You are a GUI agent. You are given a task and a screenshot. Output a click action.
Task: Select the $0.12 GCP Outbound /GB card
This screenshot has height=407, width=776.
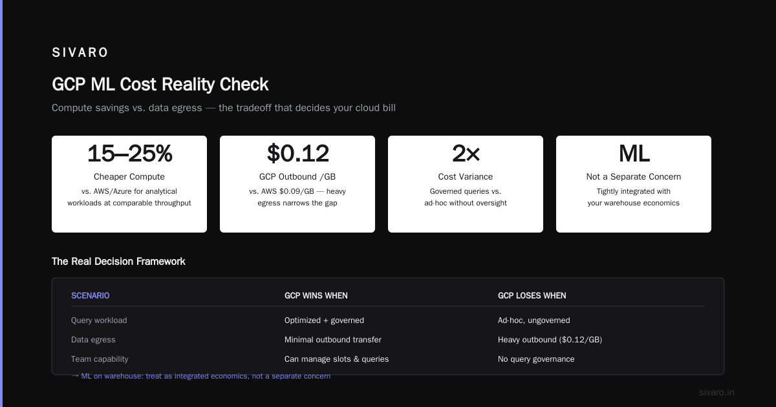coord(297,184)
